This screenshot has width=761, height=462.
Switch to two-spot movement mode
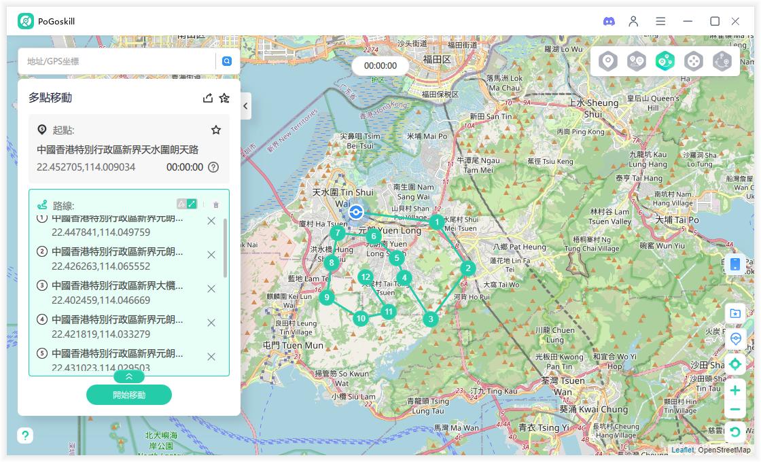pos(636,62)
